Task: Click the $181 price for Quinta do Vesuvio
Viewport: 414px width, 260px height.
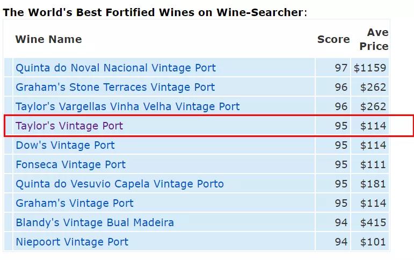Action: (373, 184)
